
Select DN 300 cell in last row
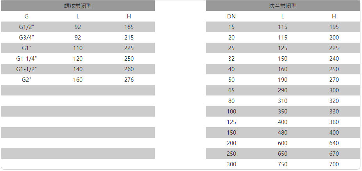pyautogui.click(x=231, y=164)
